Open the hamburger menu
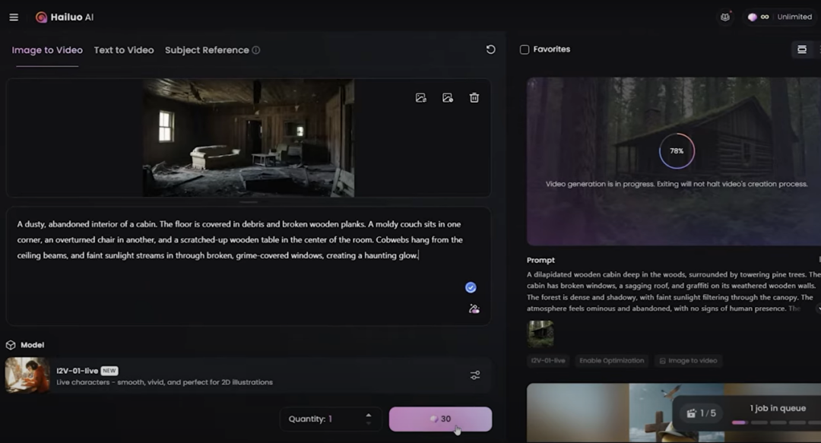Screen dimensions: 821x443 click(x=14, y=17)
